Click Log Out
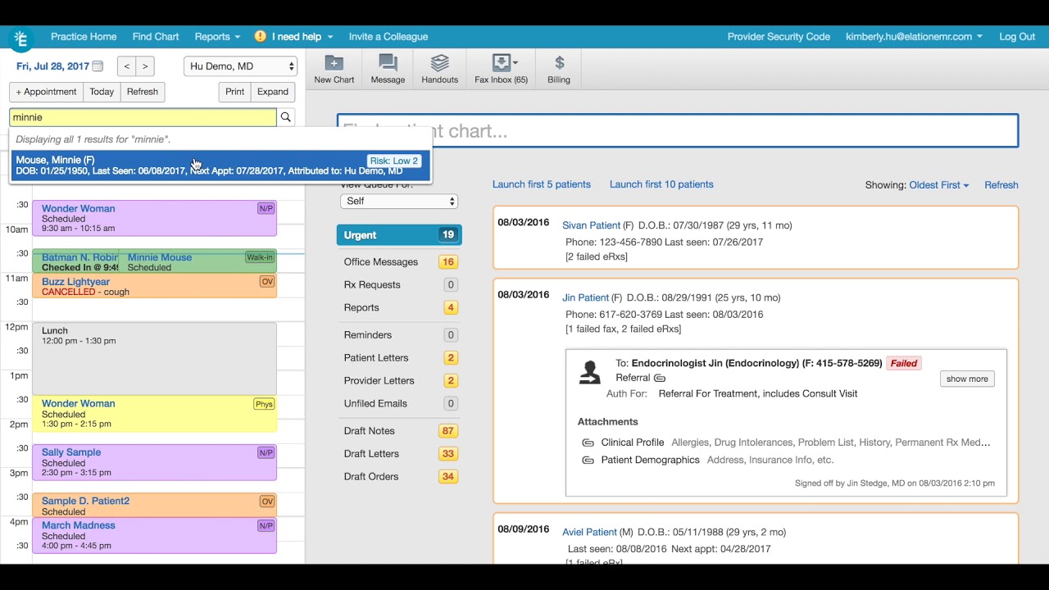The width and height of the screenshot is (1049, 590). click(x=1017, y=37)
